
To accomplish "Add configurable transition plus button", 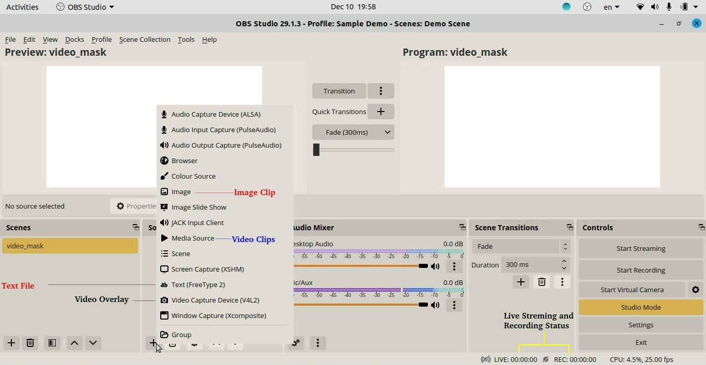I will click(x=521, y=282).
